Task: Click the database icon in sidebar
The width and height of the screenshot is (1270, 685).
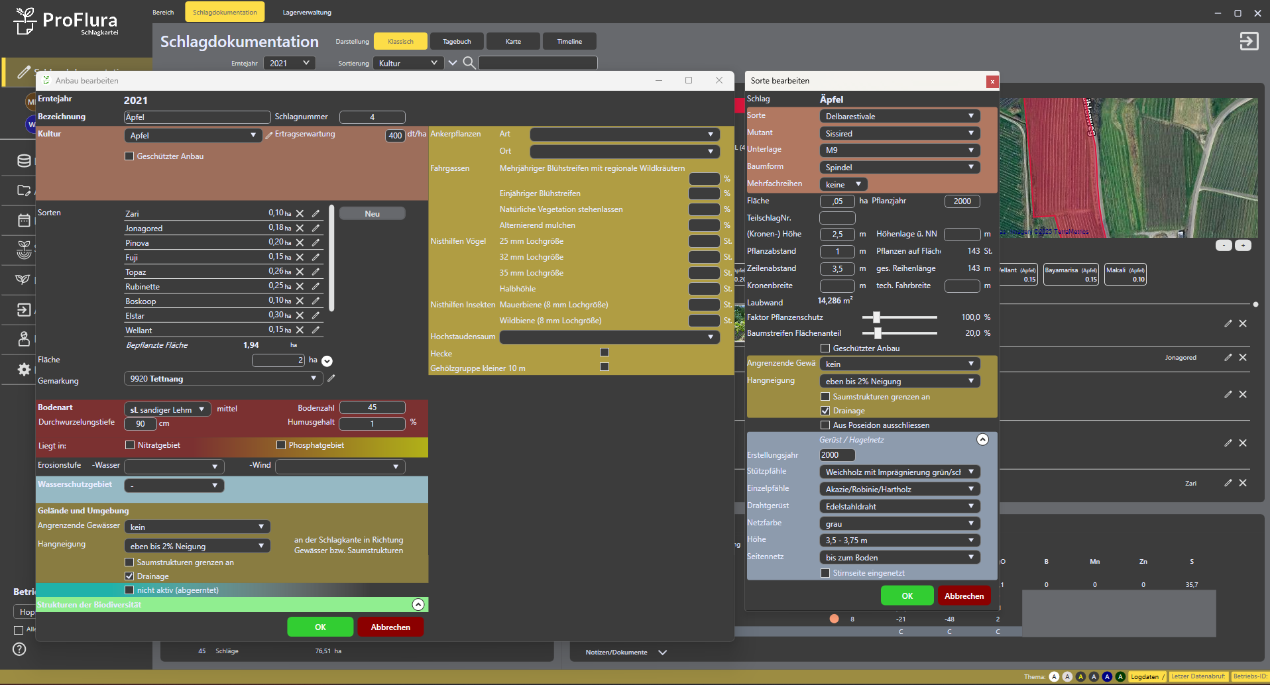Action: [x=24, y=160]
